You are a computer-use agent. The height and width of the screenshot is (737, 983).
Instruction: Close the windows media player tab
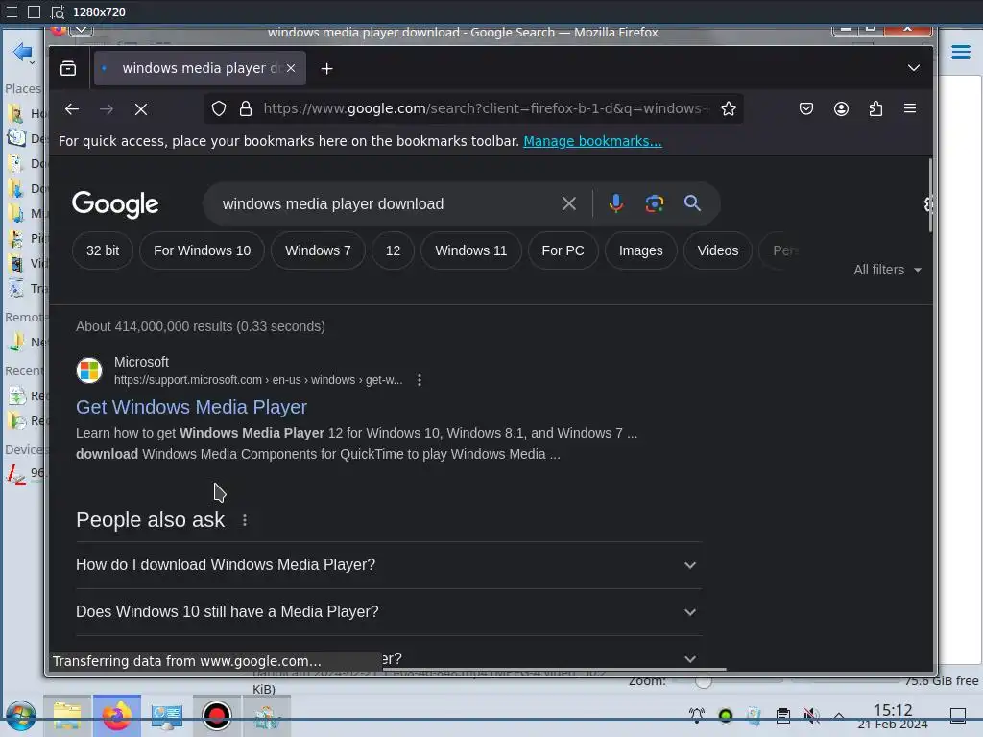pyautogui.click(x=291, y=68)
